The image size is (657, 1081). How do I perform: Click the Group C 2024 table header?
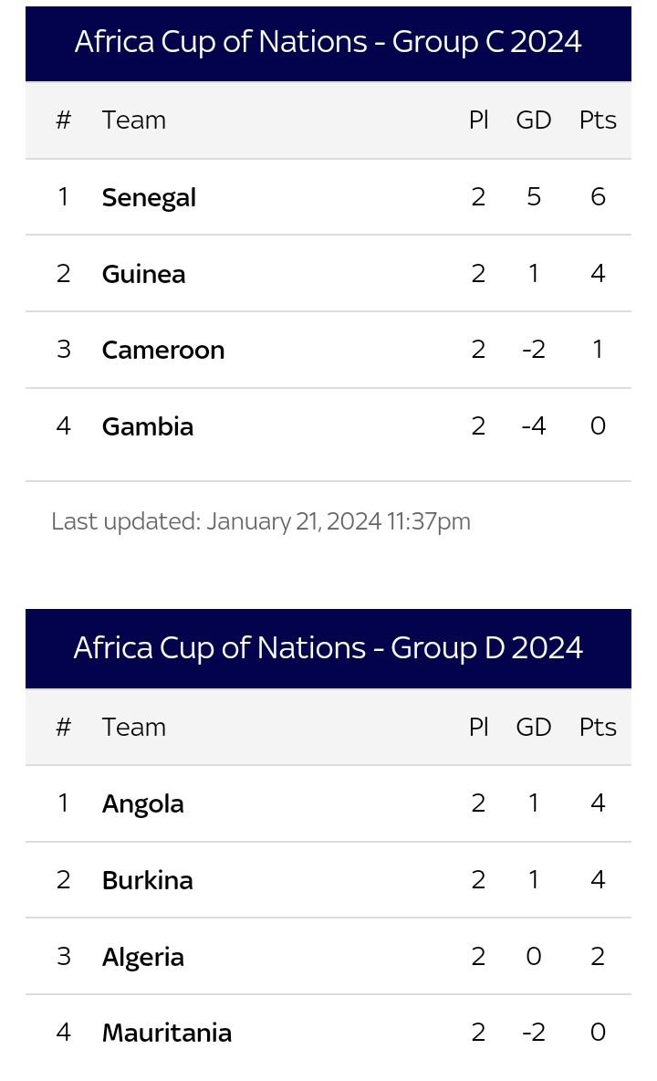click(x=328, y=43)
